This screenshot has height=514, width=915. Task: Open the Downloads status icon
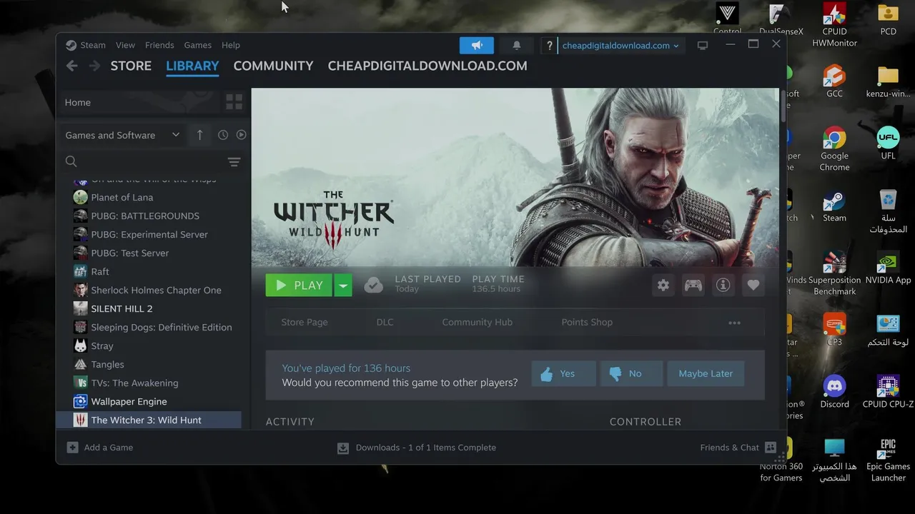click(343, 448)
